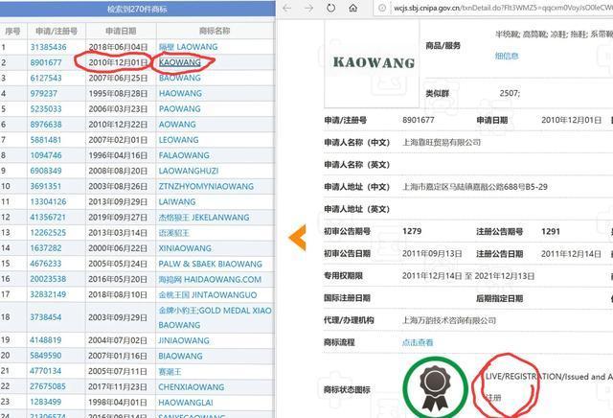This screenshot has height=418, width=613.
Task: Open PALW & SBAEK BIAOWANG trademark link
Action: tap(211, 264)
